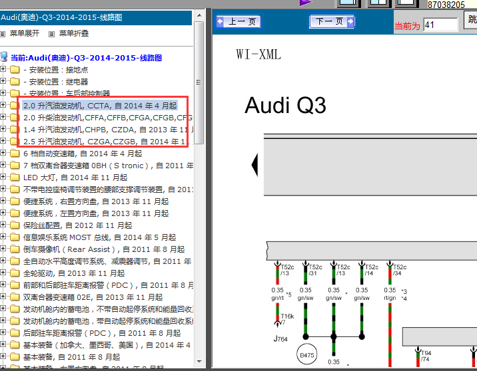The image size is (477, 371).
Task: Select 2.5 升汽油发动机, CZGA,CZGB item
Action: point(108,142)
